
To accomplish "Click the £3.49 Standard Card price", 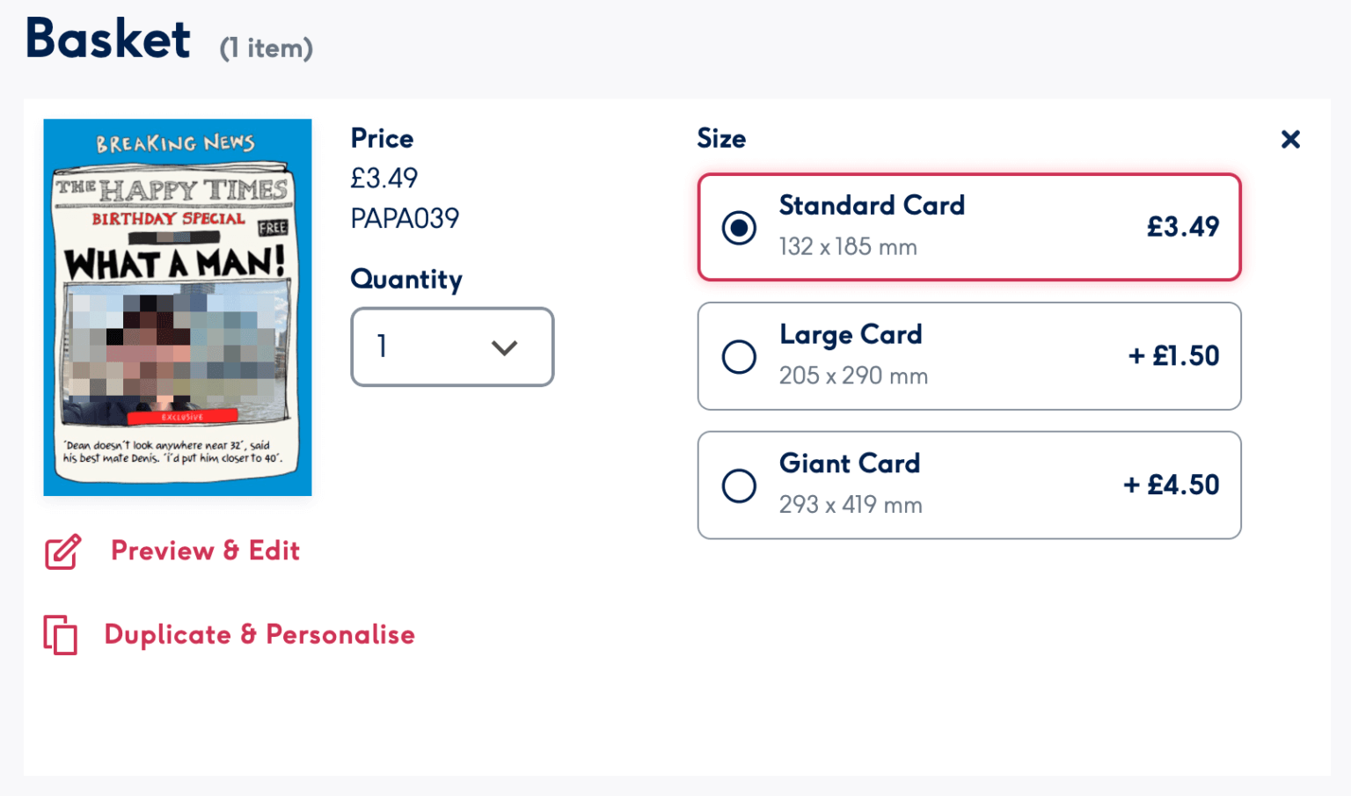I will (x=1183, y=227).
